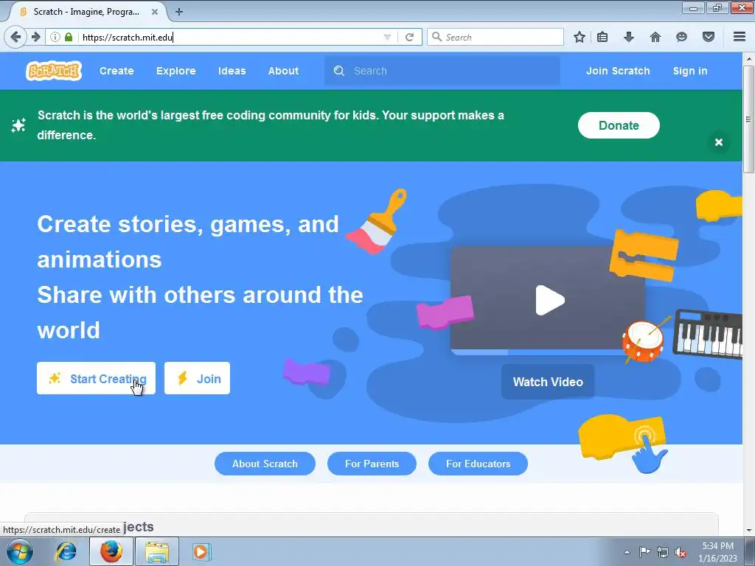
Task: Open the About Scratch pill button
Action: pos(265,464)
